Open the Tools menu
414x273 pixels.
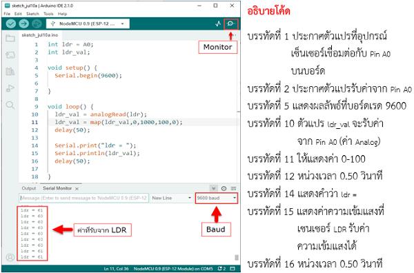[x=48, y=14]
